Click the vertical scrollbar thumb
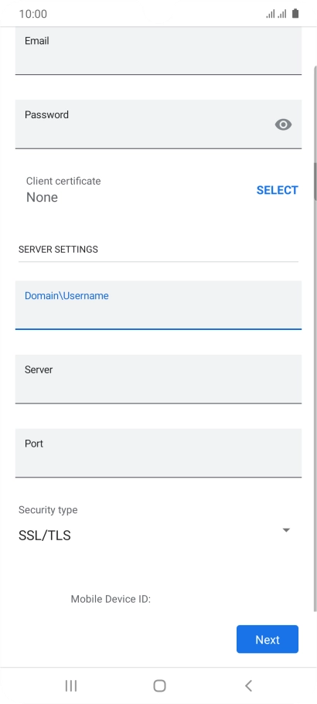This screenshot has height=704, width=317. [315, 182]
